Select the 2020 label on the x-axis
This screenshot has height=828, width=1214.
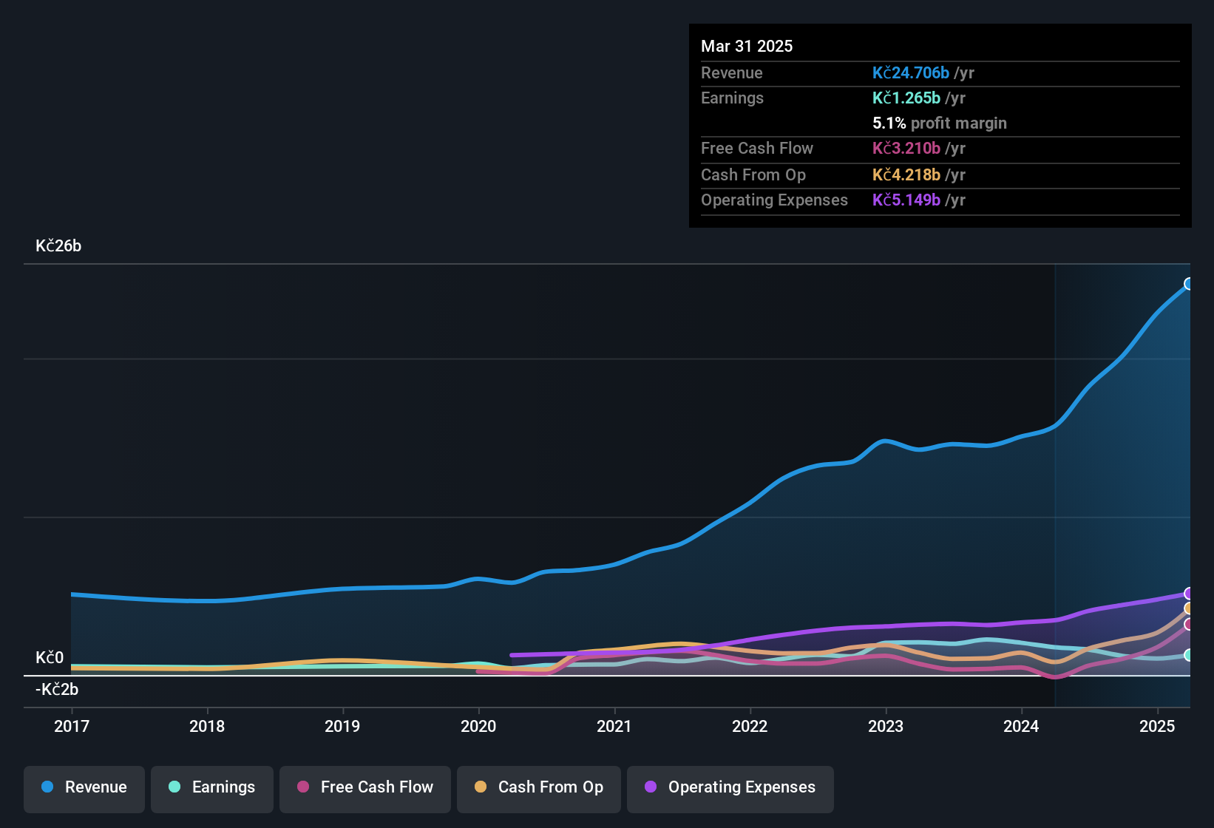coord(479,727)
